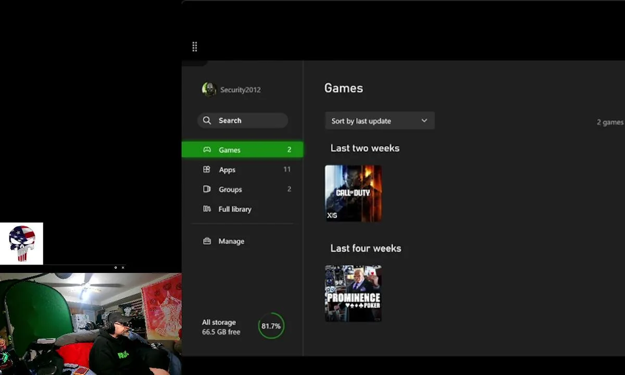
Task: Open the Groups menu item
Action: click(x=242, y=189)
